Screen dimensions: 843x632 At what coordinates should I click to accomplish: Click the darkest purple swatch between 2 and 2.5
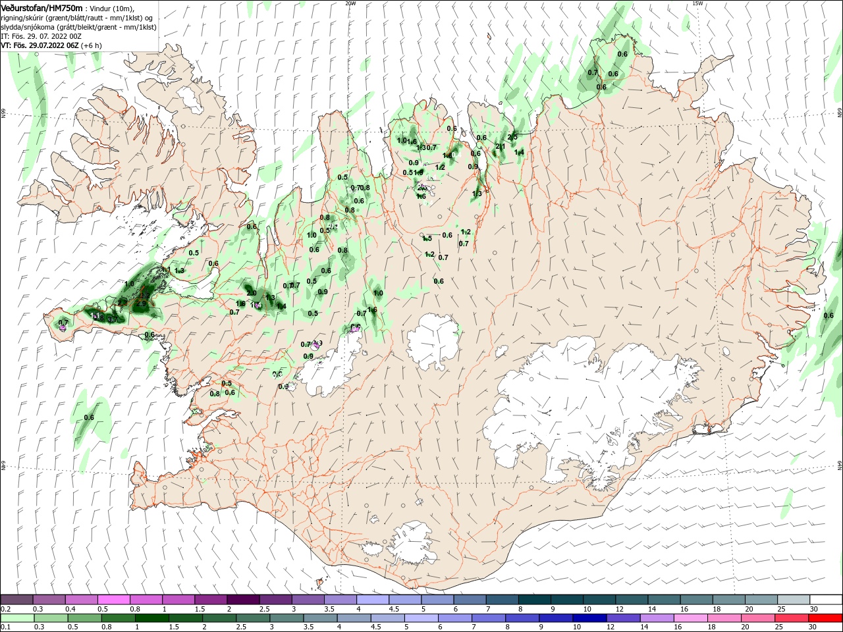click(243, 600)
